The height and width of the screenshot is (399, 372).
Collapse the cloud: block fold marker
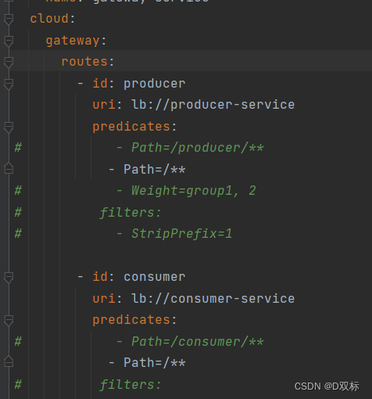pyautogui.click(x=9, y=20)
